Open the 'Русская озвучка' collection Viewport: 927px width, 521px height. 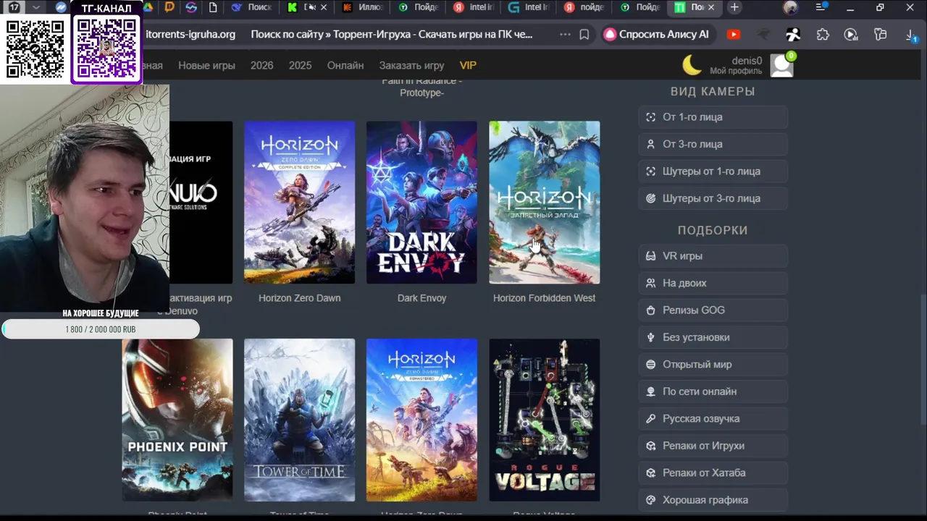click(713, 419)
